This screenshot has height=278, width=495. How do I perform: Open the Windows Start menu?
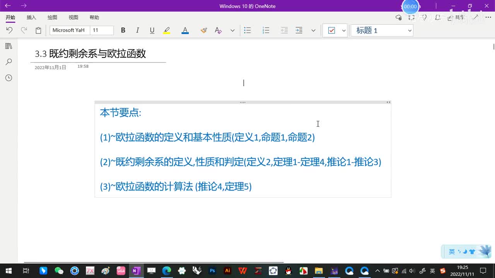pos(9,271)
